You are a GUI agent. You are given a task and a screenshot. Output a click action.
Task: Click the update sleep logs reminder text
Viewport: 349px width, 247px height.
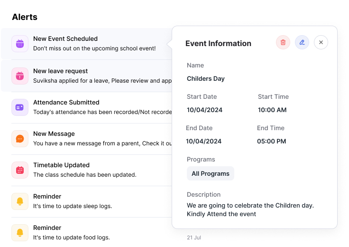73,206
